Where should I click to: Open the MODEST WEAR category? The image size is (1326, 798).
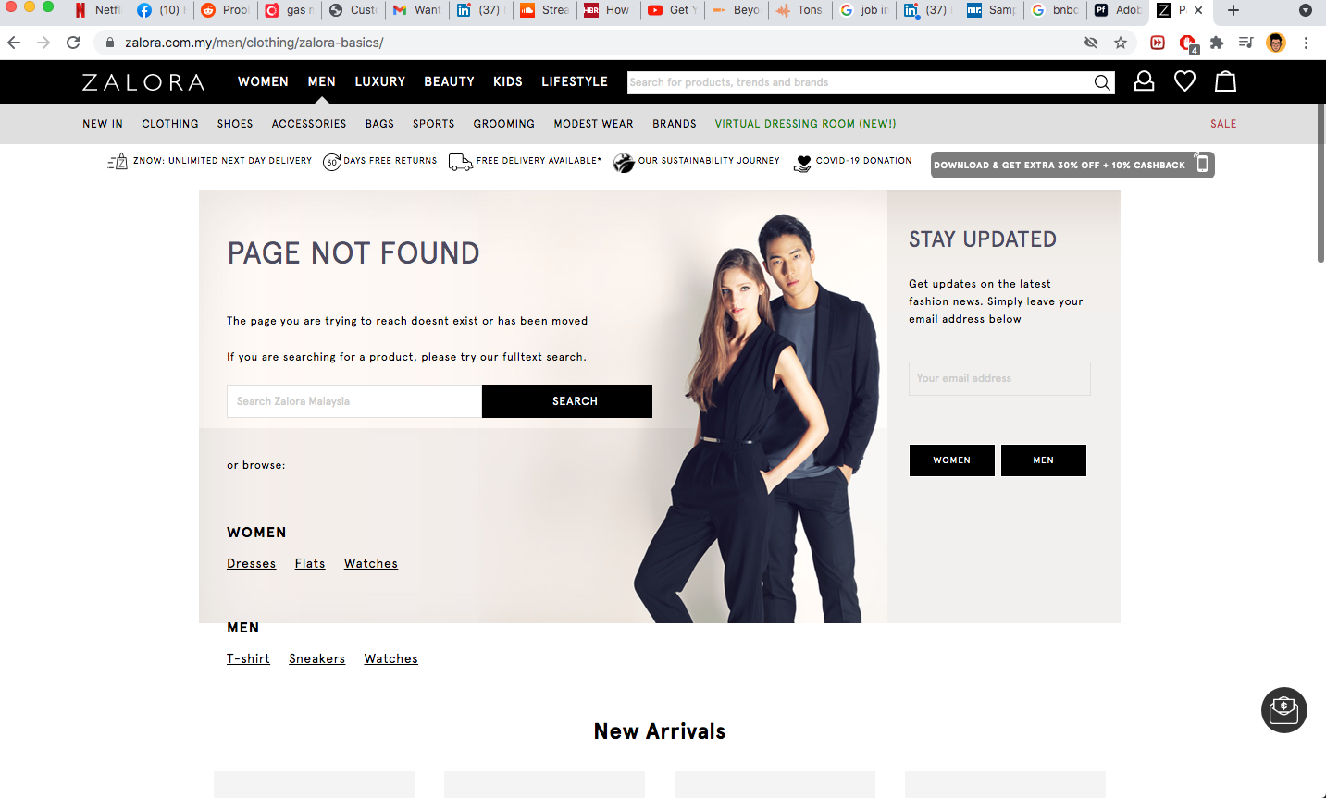click(594, 124)
